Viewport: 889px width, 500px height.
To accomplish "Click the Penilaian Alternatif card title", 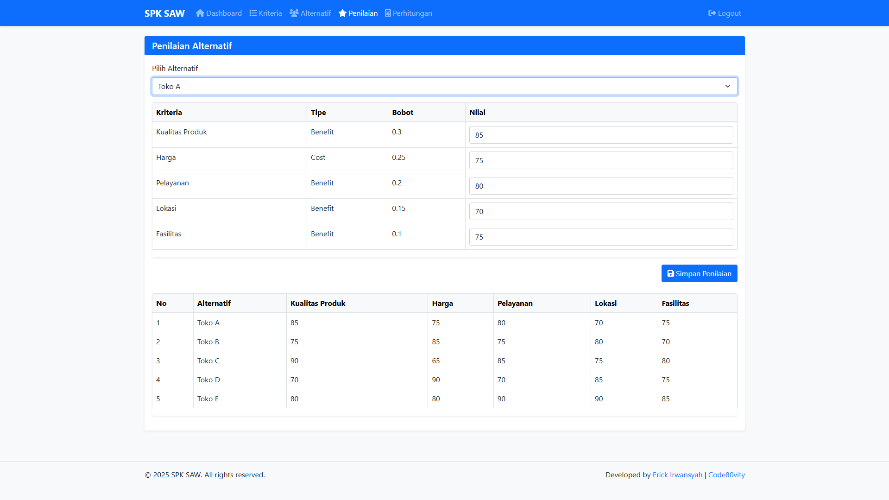I will click(192, 46).
